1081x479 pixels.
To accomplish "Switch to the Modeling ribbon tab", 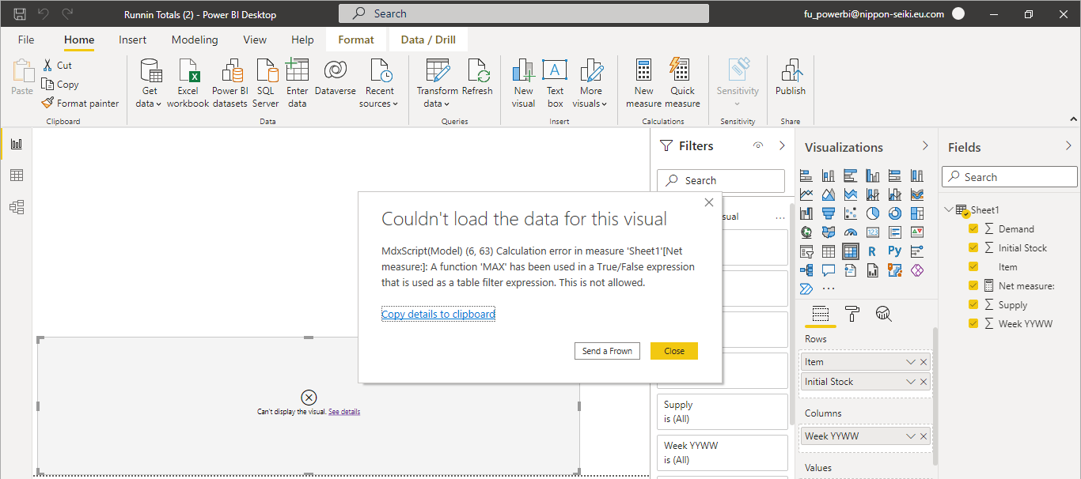I will [x=195, y=40].
